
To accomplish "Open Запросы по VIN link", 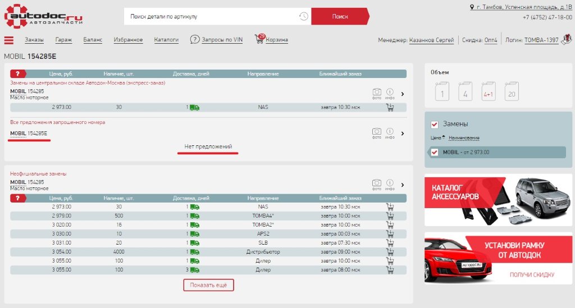I will (x=222, y=40).
